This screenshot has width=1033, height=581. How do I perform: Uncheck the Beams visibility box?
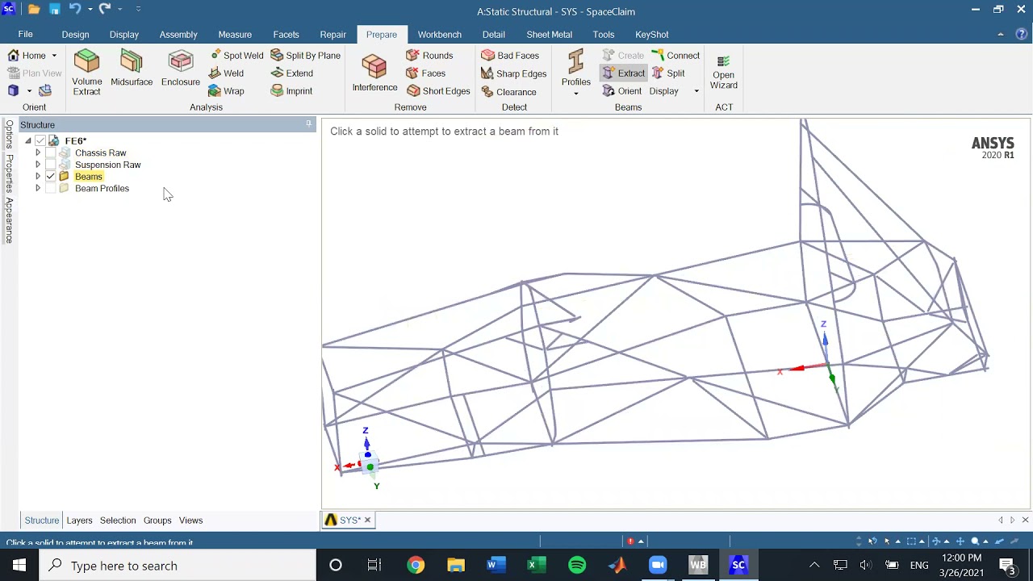point(51,177)
